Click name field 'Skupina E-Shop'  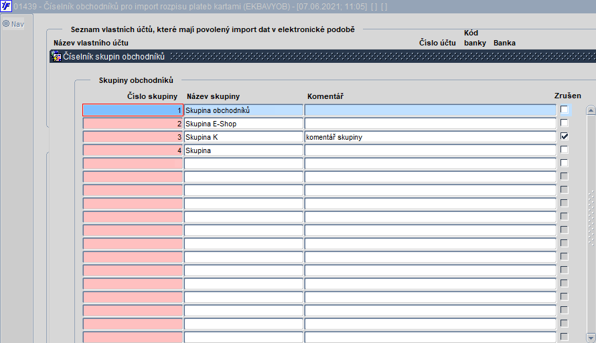pos(244,124)
